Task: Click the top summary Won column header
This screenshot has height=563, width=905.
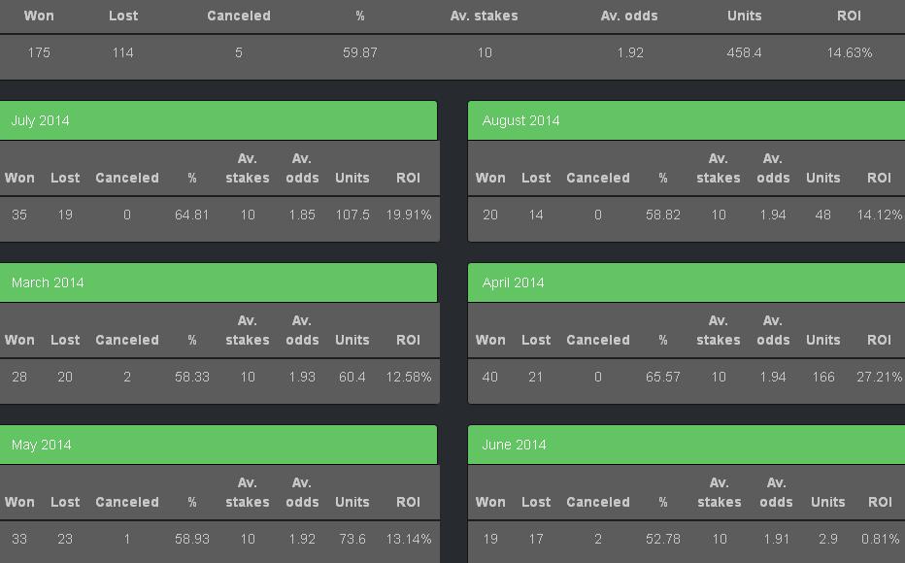Action: [39, 17]
